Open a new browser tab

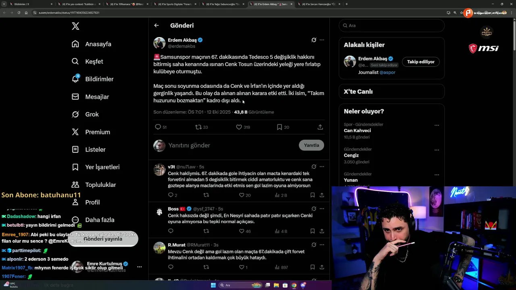point(347,4)
